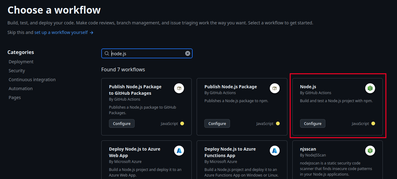Viewport: 397px width, 179px height.
Task: Click the Azure icon on Deploy Node.js to Azure Web App
Action: click(179, 150)
